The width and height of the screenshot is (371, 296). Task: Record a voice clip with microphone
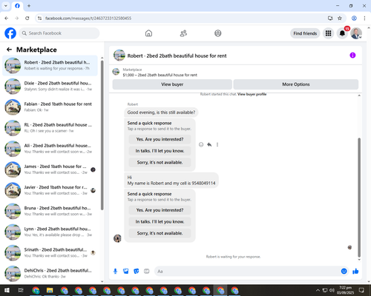point(115,272)
